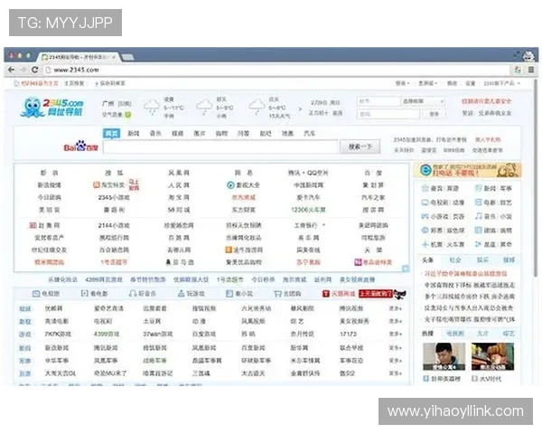Select the 网页 search tab
This screenshot has height=434, width=542.
111,133
